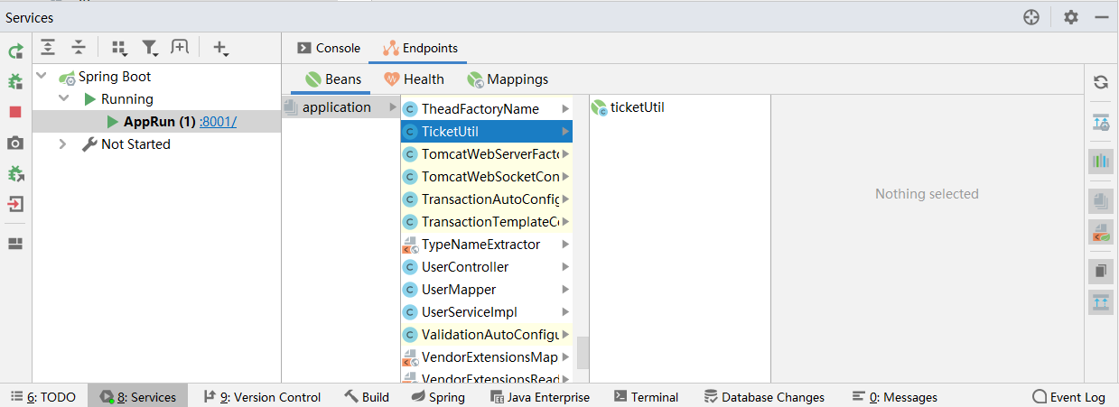Rerun the Spring Boot service

click(x=15, y=52)
